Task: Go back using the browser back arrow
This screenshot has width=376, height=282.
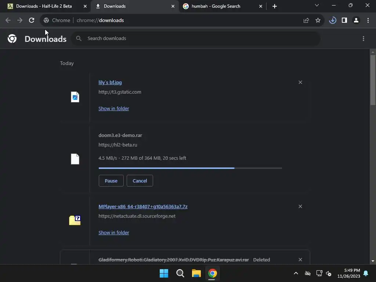Action: tap(8, 21)
